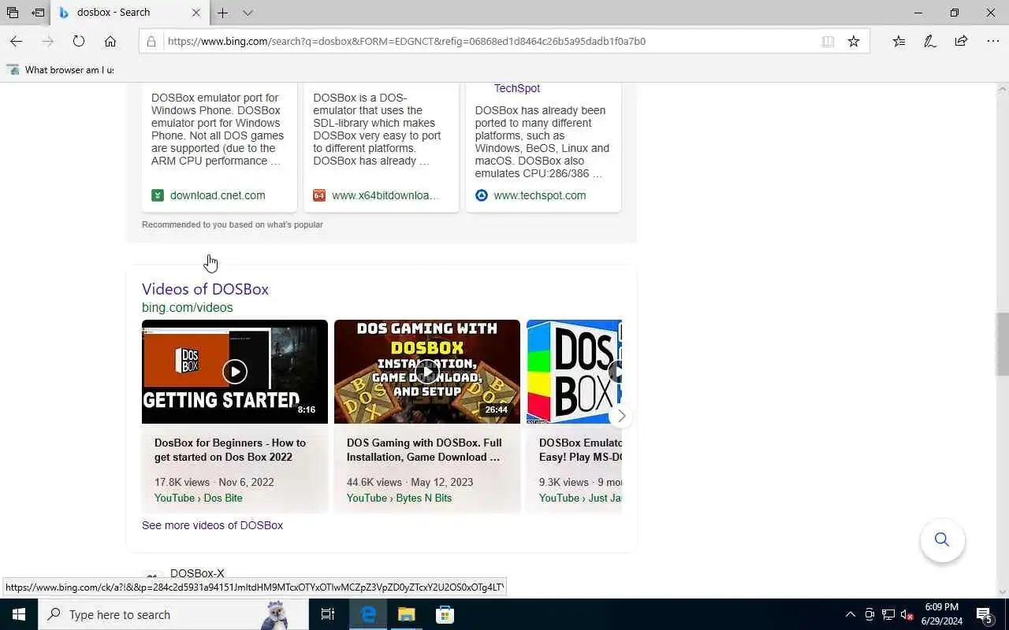Open Videos of DOSBox heading
Viewport: 1009px width, 630px height.
pos(205,289)
